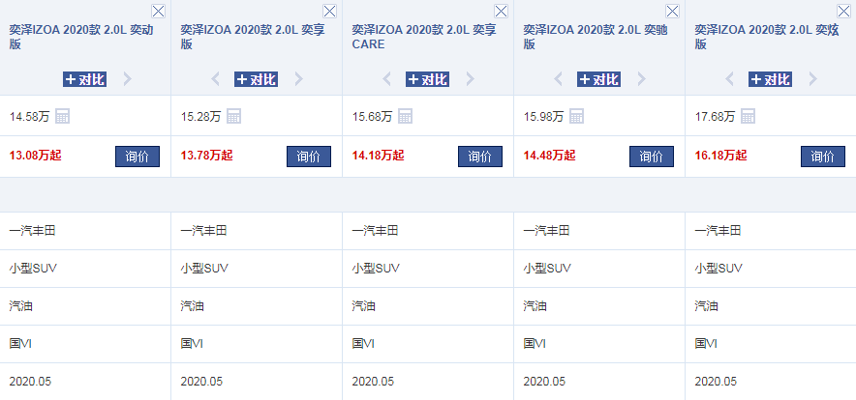856x400 pixels.
Task: Open 奕泽IZOA 2020款 2.0L 奕炫版 title link
Action: pos(767,37)
